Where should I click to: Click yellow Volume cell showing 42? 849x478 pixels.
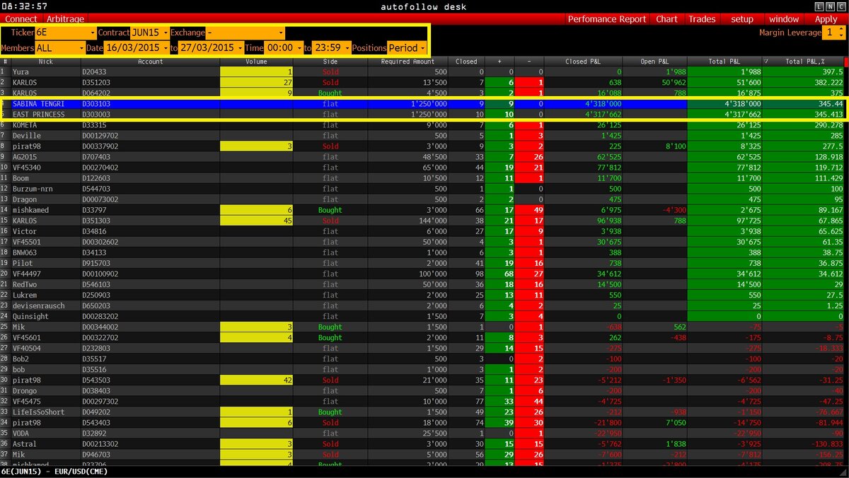[257, 380]
